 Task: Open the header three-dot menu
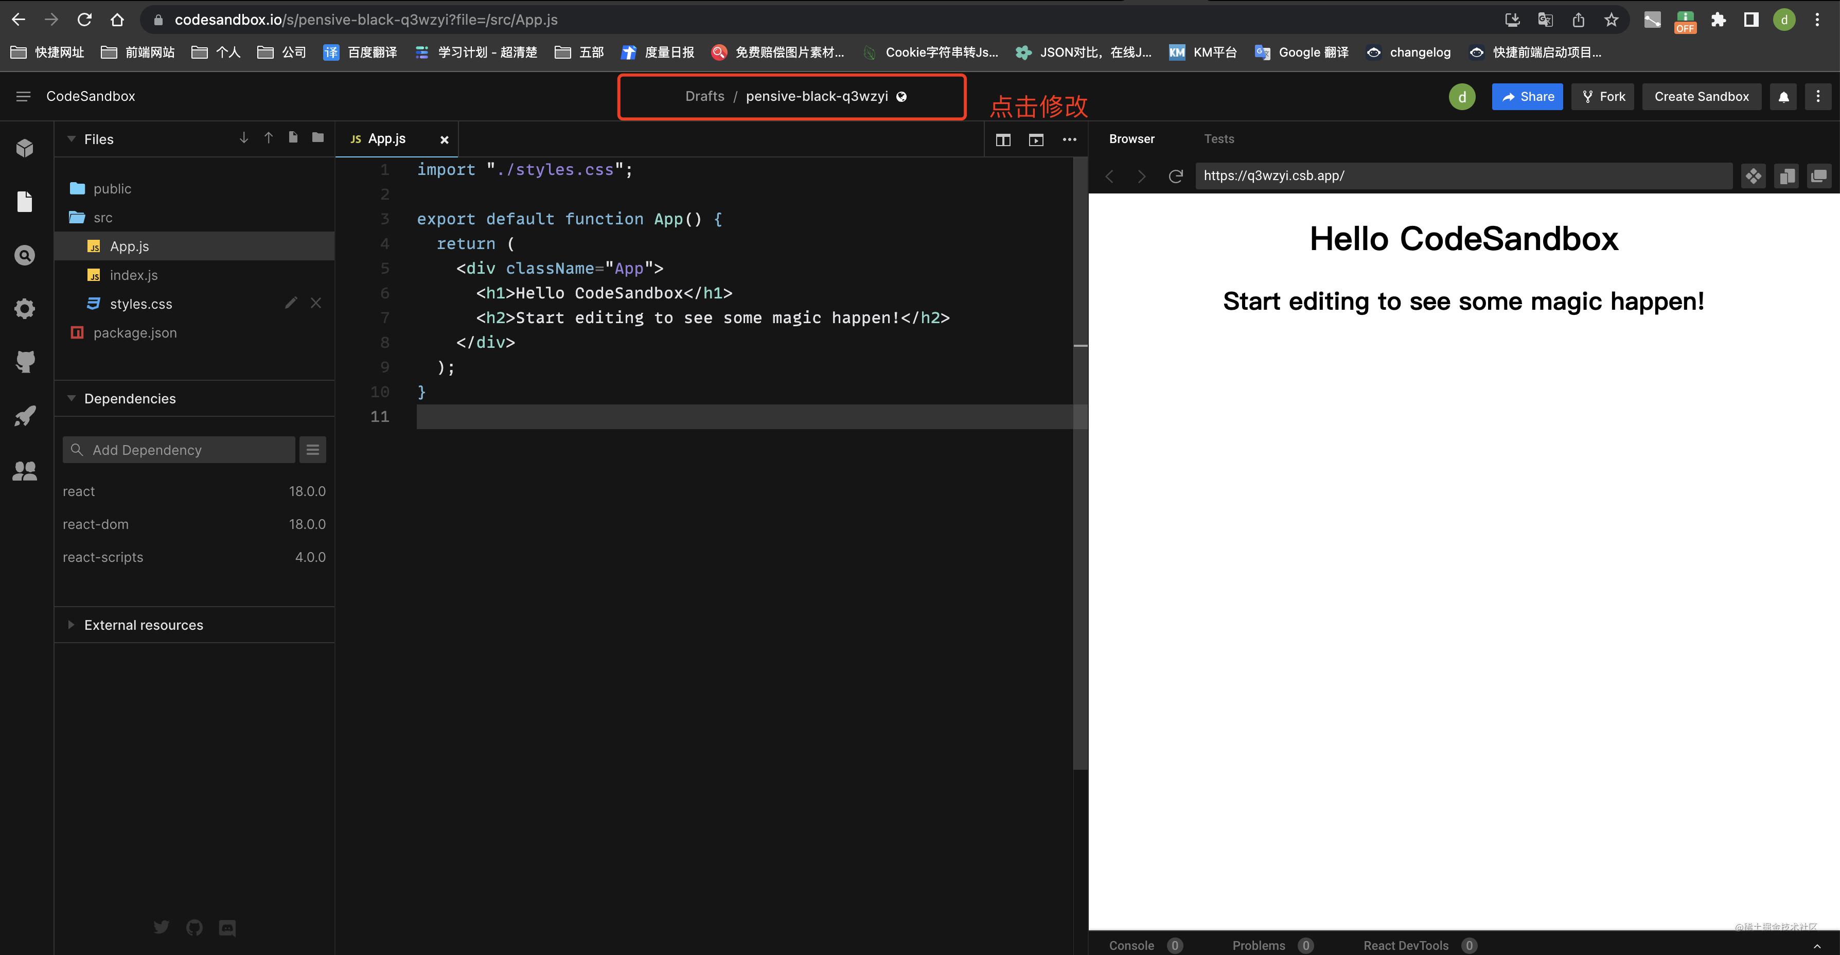coord(1818,96)
